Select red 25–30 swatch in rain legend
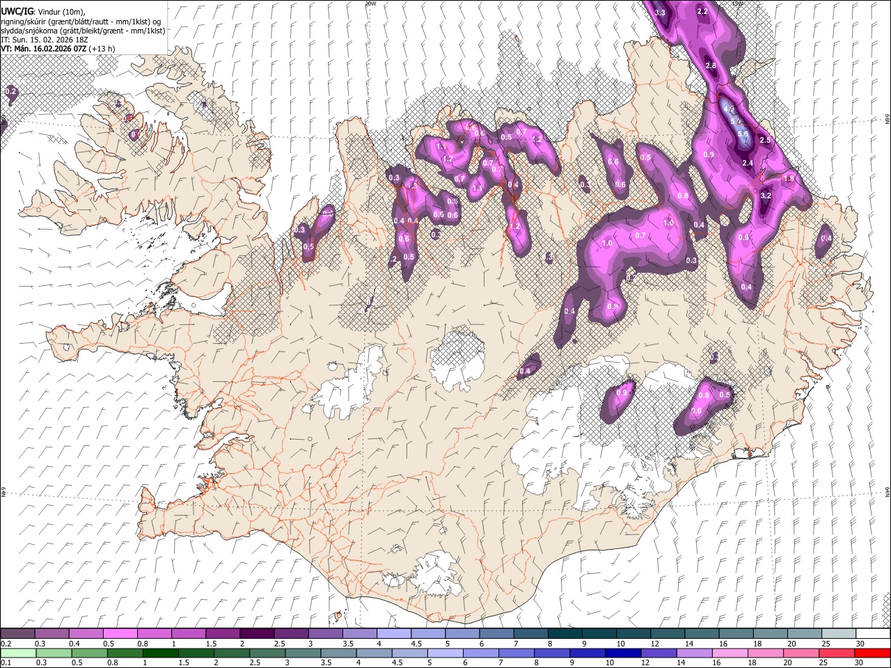 point(838,653)
